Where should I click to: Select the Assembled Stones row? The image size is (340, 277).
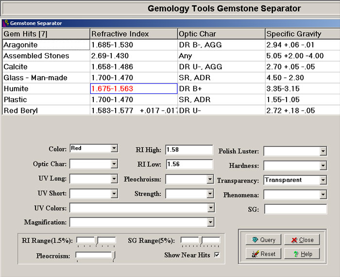(x=46, y=56)
